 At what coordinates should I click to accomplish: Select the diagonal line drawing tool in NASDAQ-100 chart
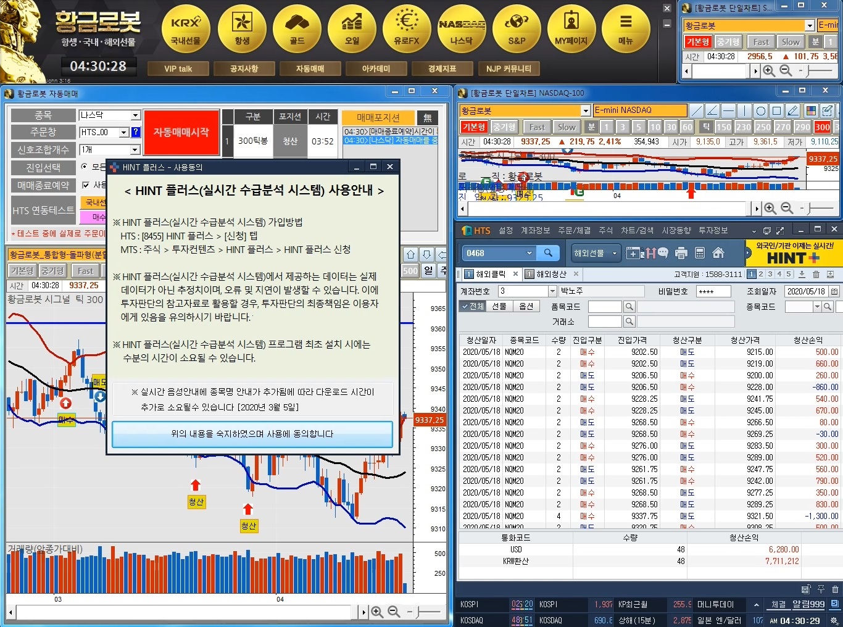coord(696,110)
